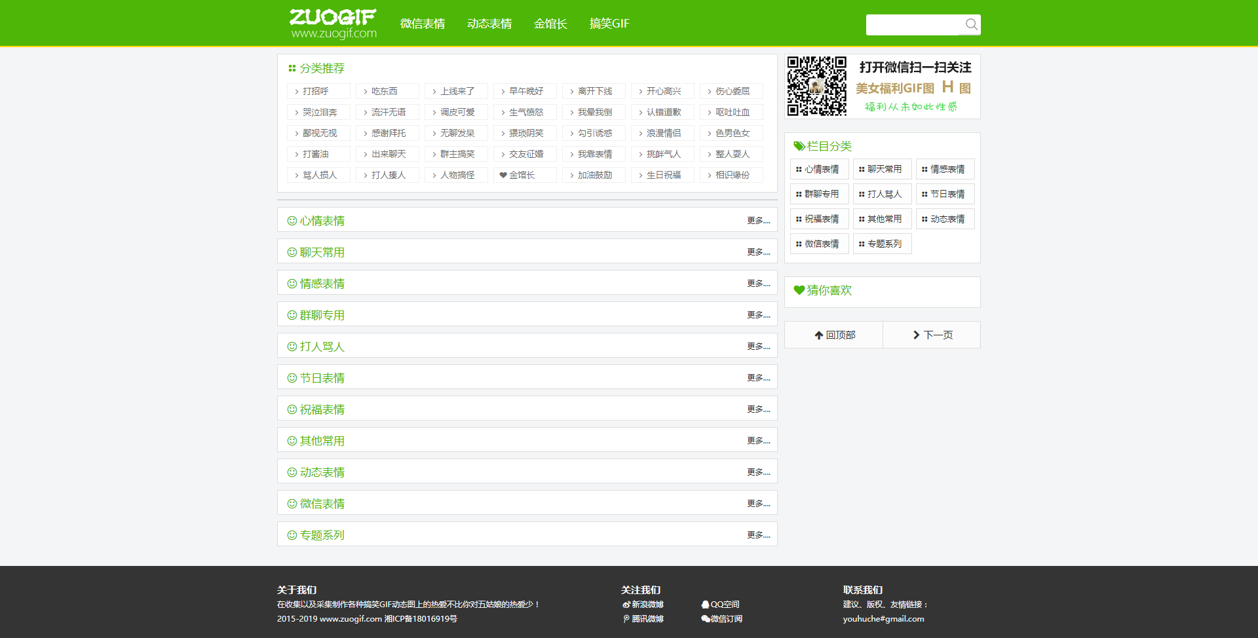This screenshot has height=638, width=1258.
Task: Select 节日表情 in sidebar 栏目分类
Action: click(x=945, y=194)
